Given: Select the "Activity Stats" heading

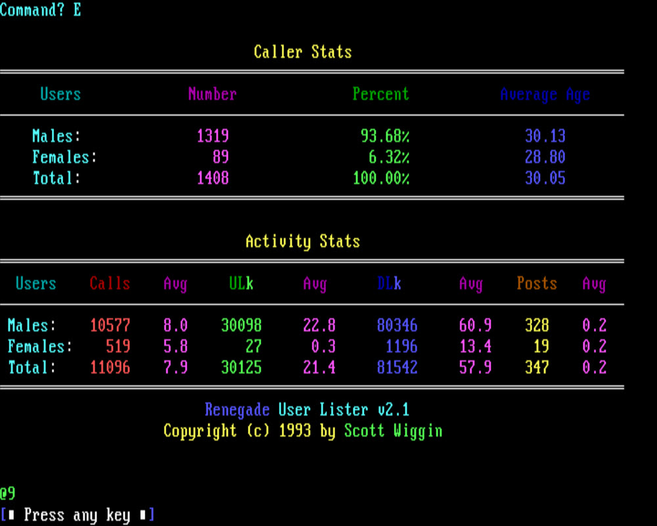Looking at the screenshot, I should pyautogui.click(x=303, y=241).
